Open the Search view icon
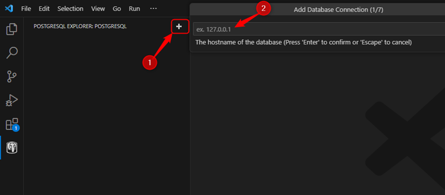The width and height of the screenshot is (445, 195). [12, 53]
